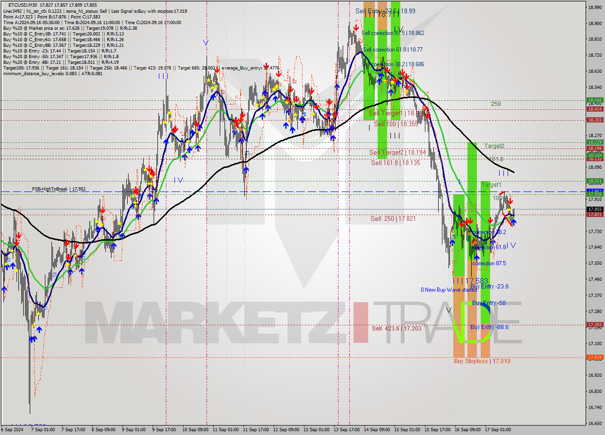Click the red 17.821 price tag
Image resolution: width=605 pixels, height=435 pixels.
click(595, 215)
